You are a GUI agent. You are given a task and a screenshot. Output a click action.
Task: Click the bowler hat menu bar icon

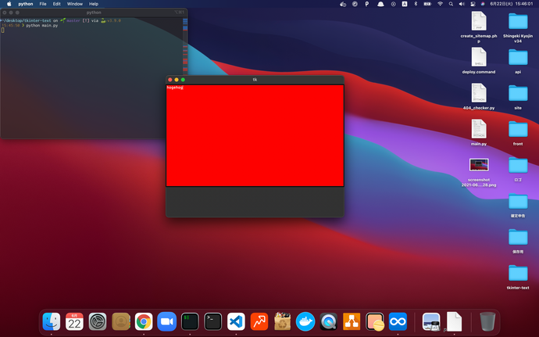pos(380,4)
